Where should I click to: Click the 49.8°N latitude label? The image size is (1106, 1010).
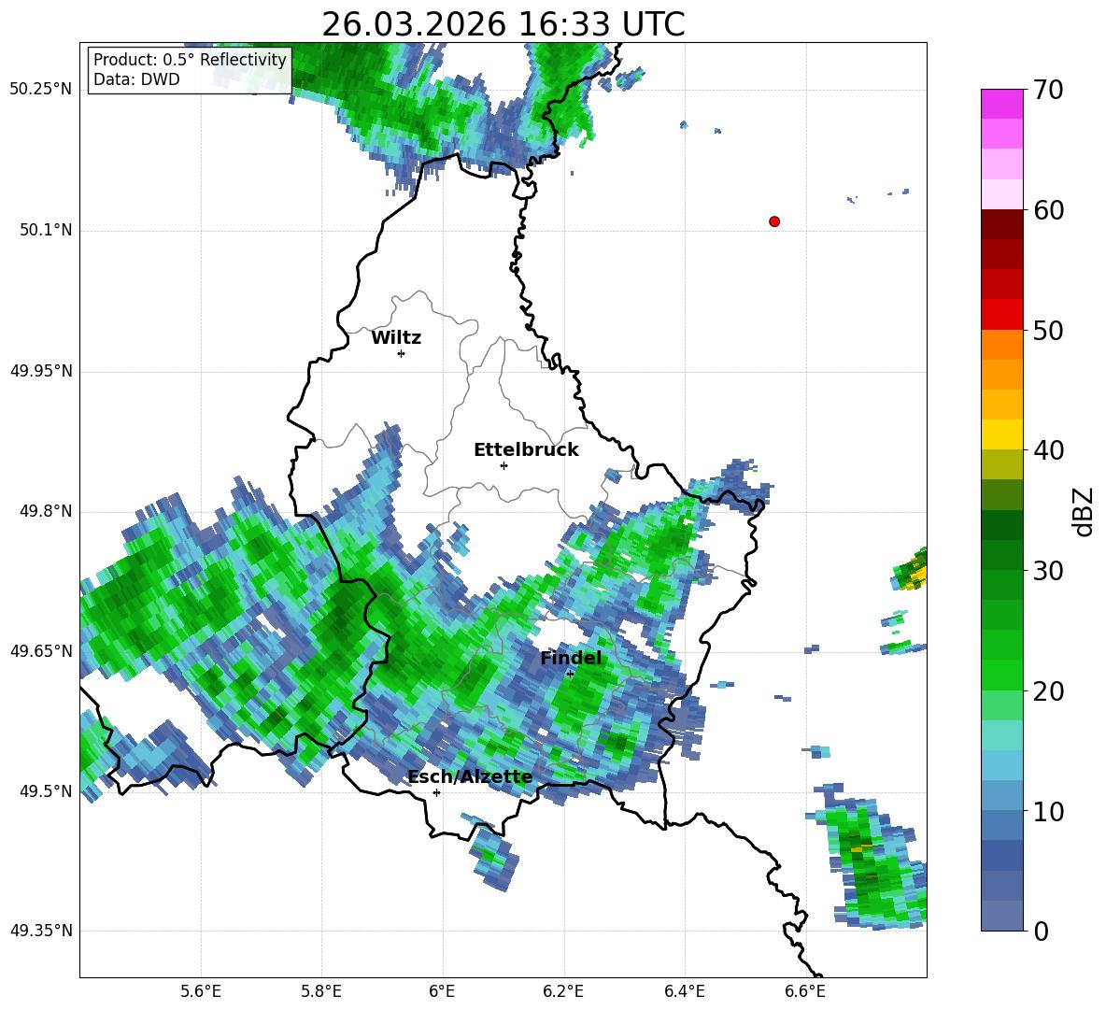46,511
